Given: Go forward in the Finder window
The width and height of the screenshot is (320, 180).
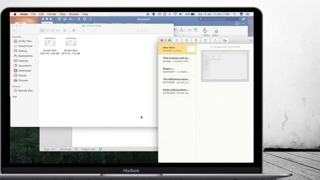Looking at the screenshot, I should tap(19, 30).
